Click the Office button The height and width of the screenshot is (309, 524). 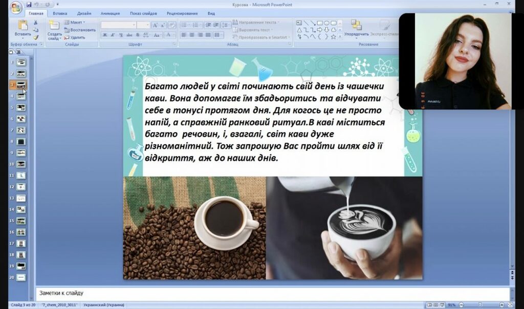tap(16, 7)
